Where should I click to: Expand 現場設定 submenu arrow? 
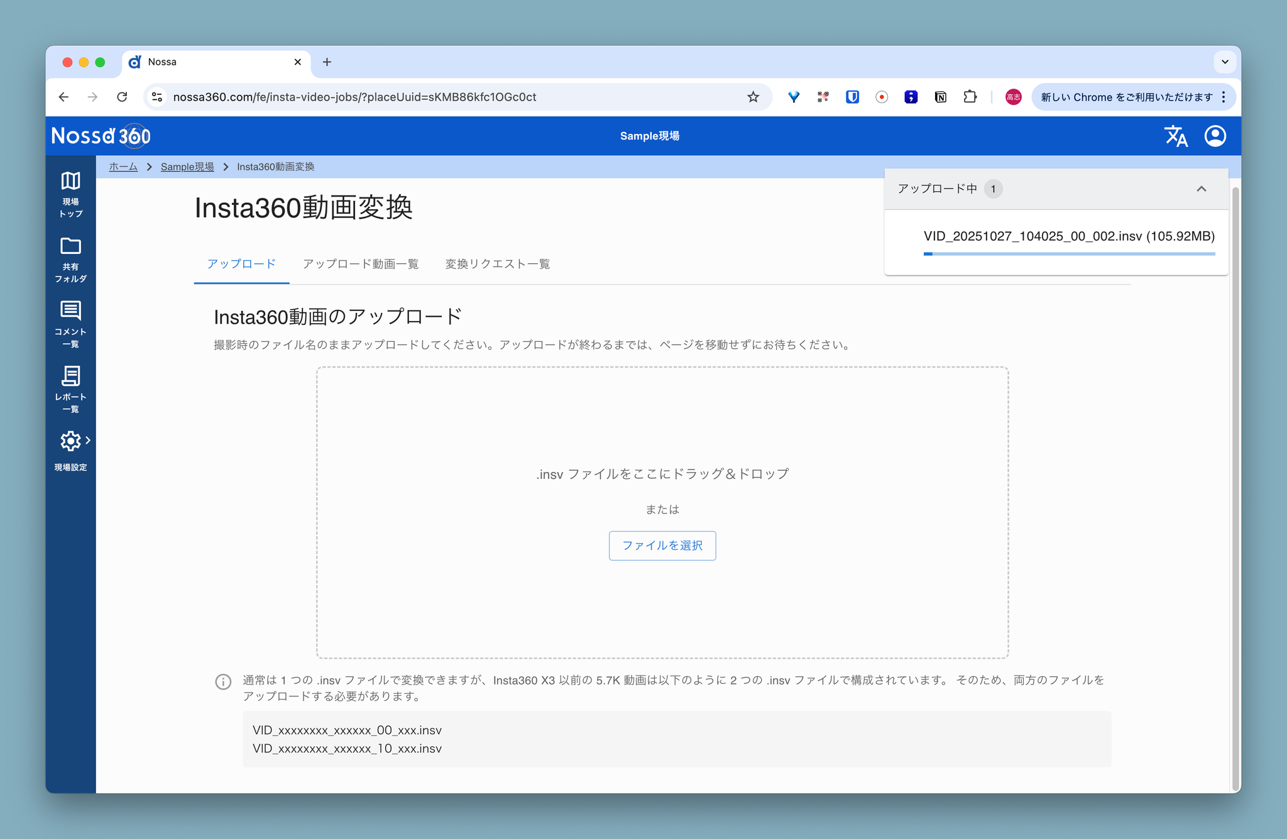point(88,441)
